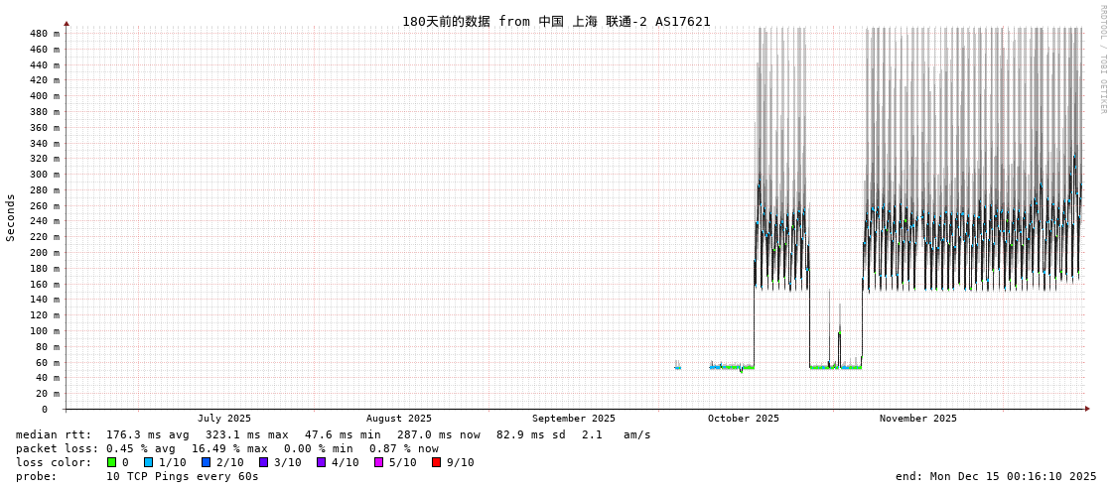The height and width of the screenshot is (490, 1113).
Task: Click the graph title mentioning AS17621
Action: (556, 21)
